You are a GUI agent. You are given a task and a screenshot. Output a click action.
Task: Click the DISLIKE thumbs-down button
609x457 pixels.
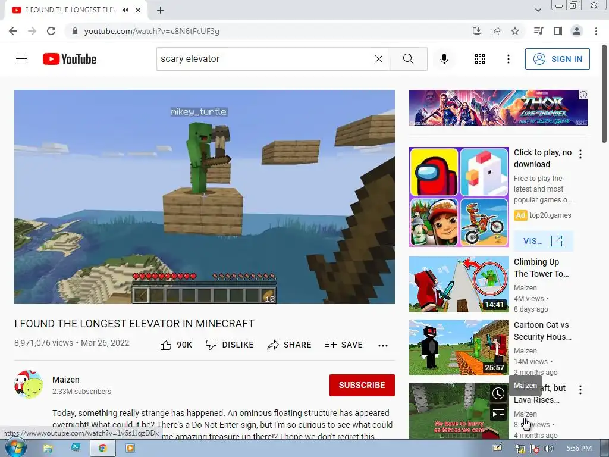(x=230, y=345)
